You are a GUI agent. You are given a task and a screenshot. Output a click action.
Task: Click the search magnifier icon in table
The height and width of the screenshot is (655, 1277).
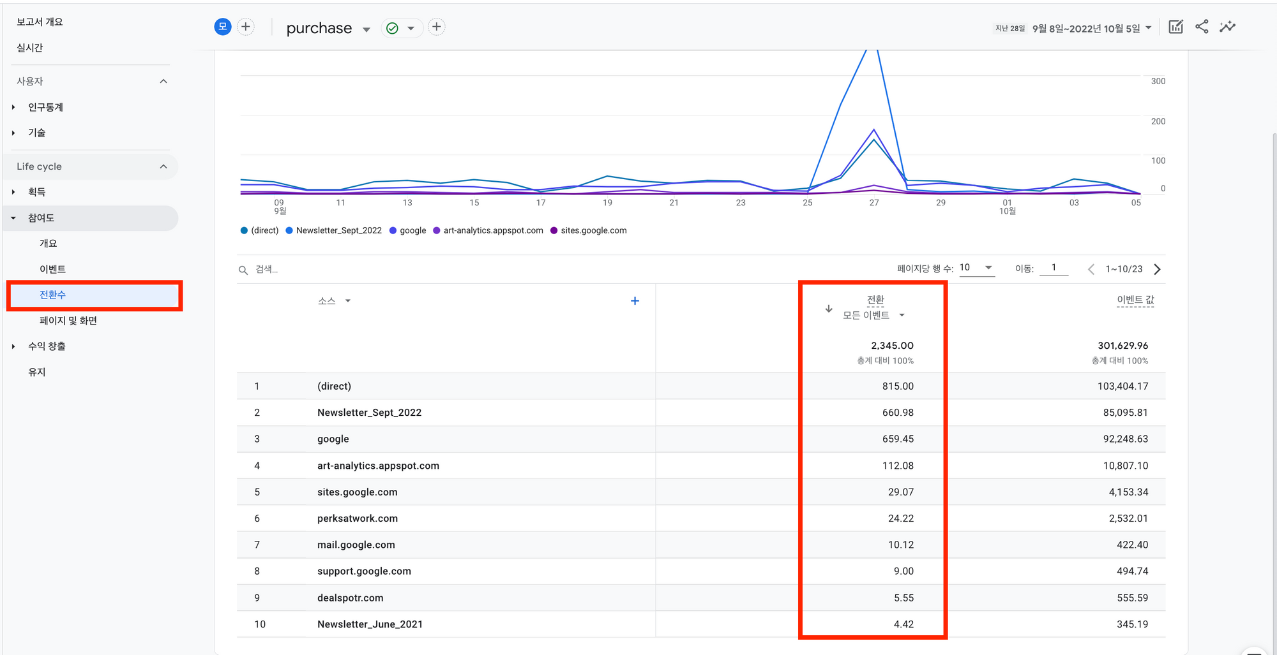click(243, 270)
